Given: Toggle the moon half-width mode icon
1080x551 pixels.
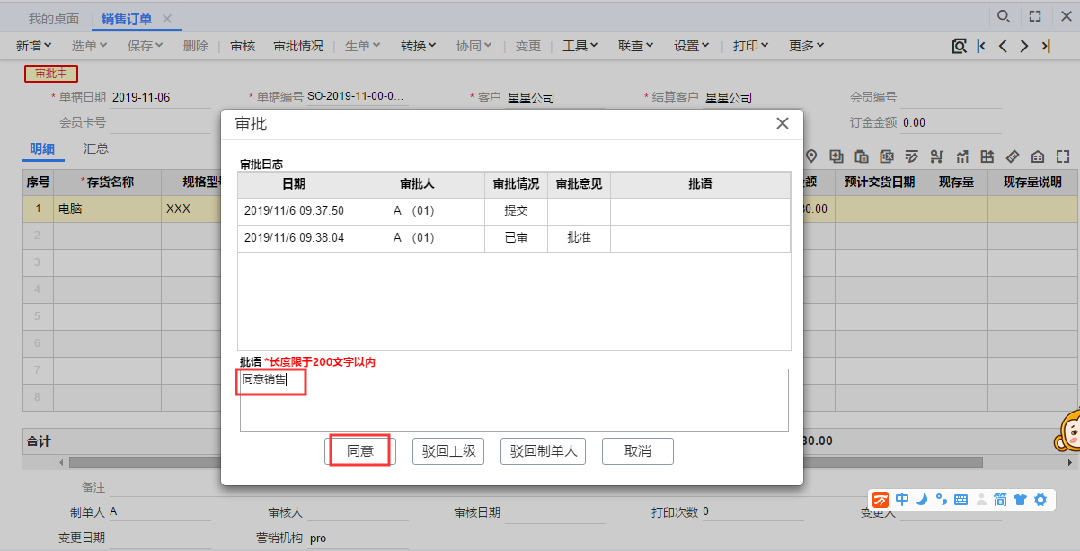Looking at the screenshot, I should pyautogui.click(x=921, y=500).
